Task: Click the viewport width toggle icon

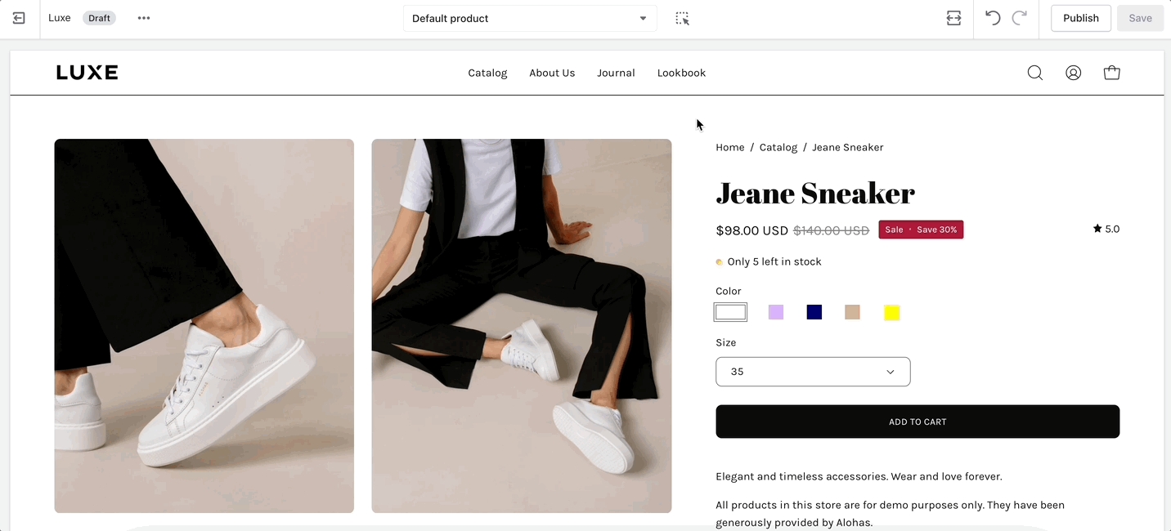Action: click(x=953, y=18)
